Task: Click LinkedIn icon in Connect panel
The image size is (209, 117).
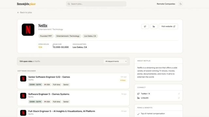Action: 138,98
